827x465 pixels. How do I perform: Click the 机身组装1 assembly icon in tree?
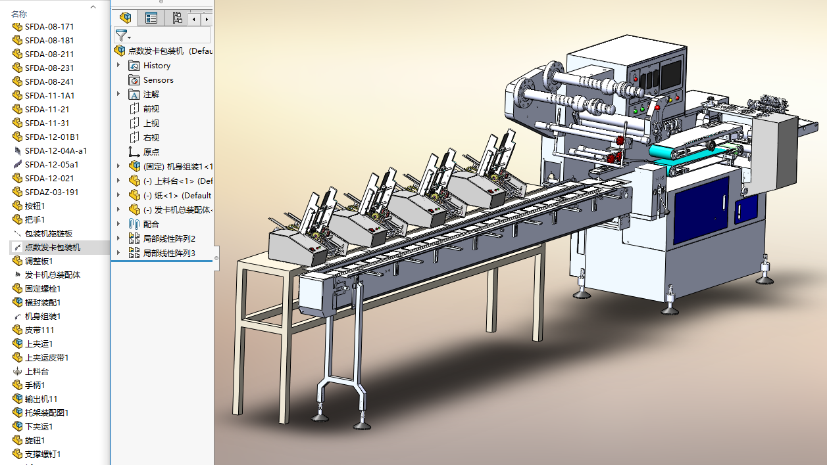coord(134,166)
